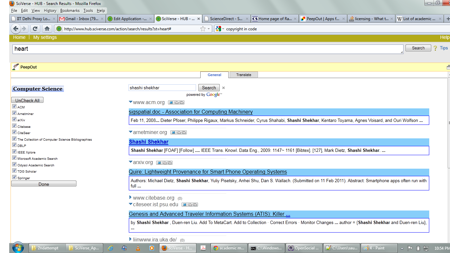Click the Search button beside the heart query

(x=418, y=48)
